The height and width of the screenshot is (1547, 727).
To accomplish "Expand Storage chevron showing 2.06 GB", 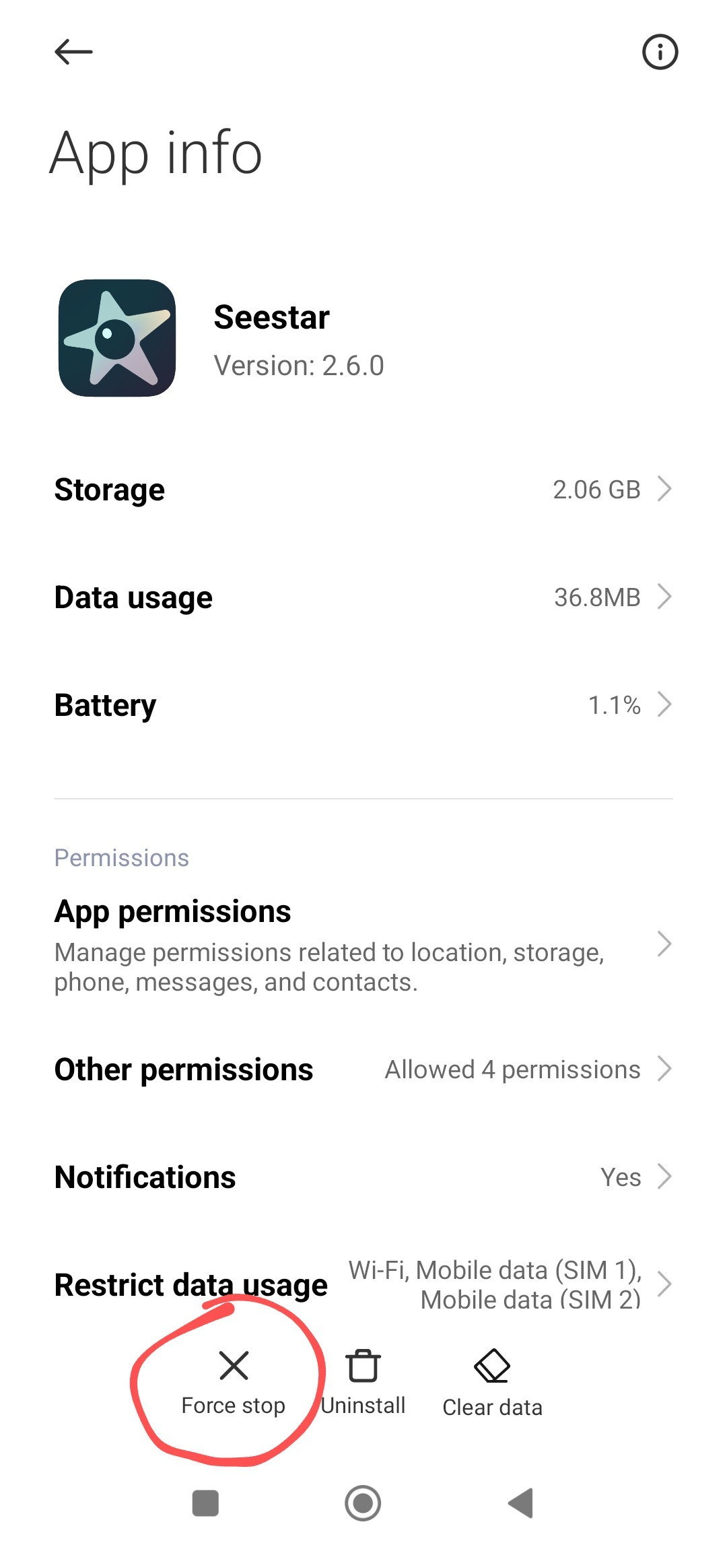I will [x=664, y=489].
